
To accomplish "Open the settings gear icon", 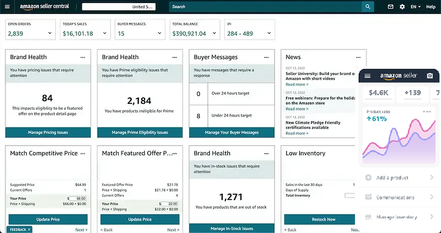I will pyautogui.click(x=402, y=7).
